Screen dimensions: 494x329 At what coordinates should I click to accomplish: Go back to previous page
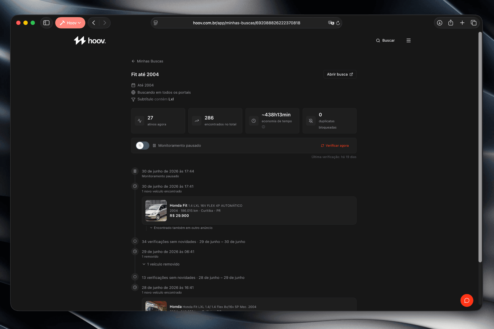click(x=94, y=23)
